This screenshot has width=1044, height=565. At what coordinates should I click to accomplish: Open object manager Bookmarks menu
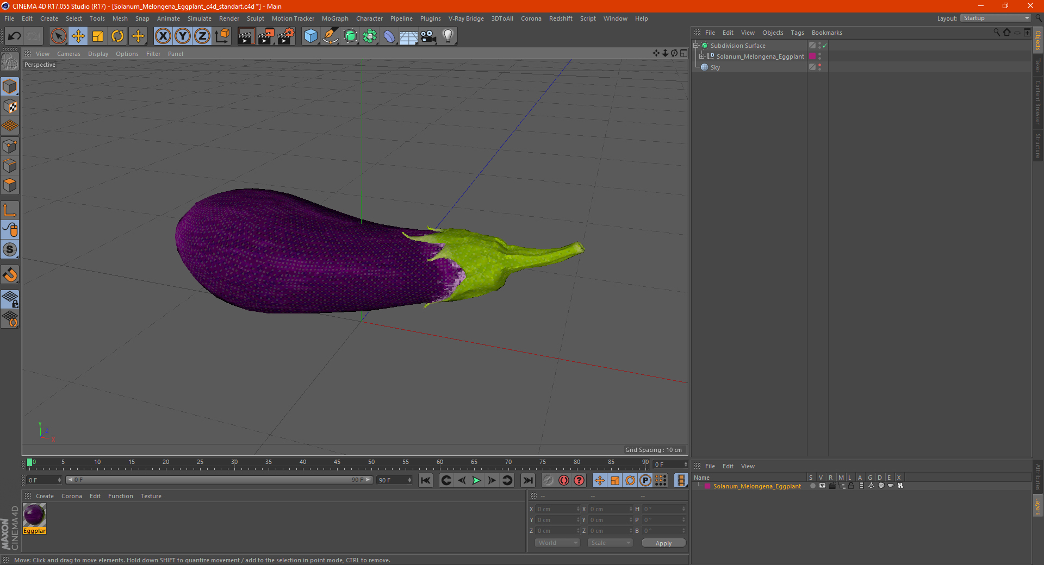tap(826, 33)
